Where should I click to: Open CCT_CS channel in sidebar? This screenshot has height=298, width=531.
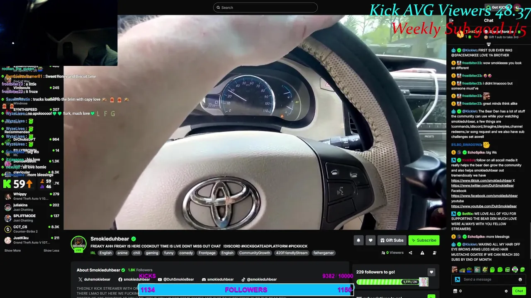32,229
